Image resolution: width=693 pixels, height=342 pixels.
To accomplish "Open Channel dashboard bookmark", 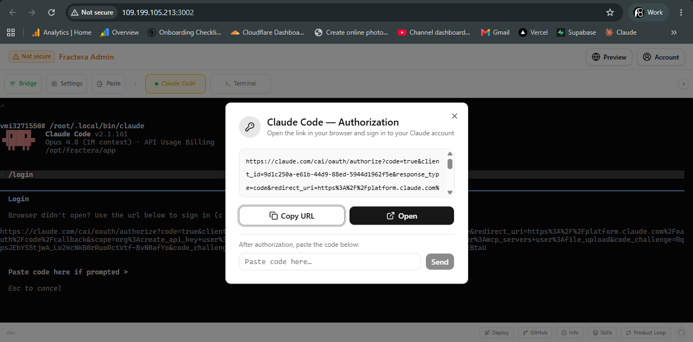I will pyautogui.click(x=434, y=32).
